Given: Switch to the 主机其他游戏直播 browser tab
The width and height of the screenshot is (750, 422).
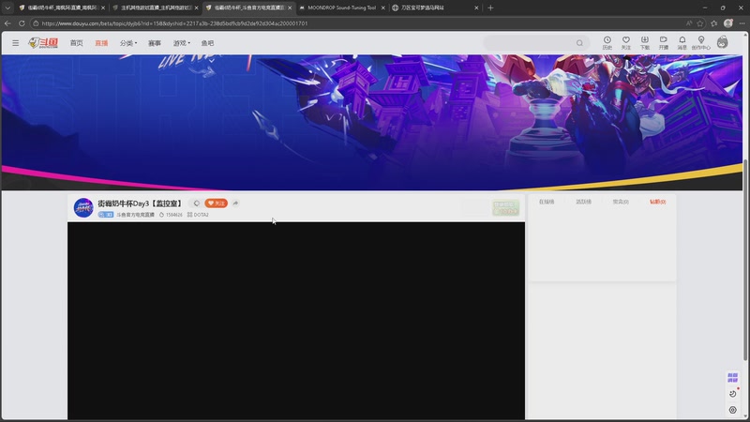Looking at the screenshot, I should pos(155,8).
